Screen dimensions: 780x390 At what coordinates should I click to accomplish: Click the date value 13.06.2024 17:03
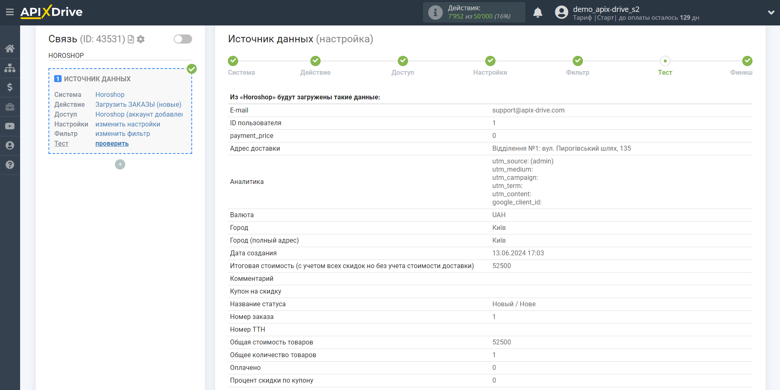[x=518, y=253]
